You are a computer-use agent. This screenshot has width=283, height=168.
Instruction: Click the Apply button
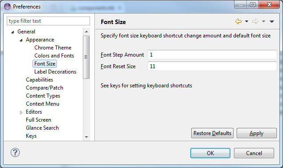pyautogui.click(x=256, y=133)
